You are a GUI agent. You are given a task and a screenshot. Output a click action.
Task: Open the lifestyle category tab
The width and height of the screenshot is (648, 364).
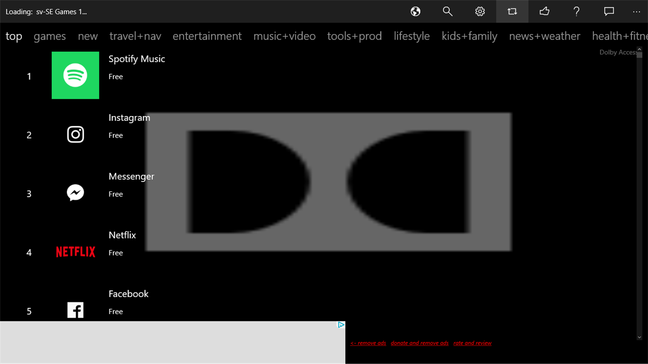click(412, 36)
